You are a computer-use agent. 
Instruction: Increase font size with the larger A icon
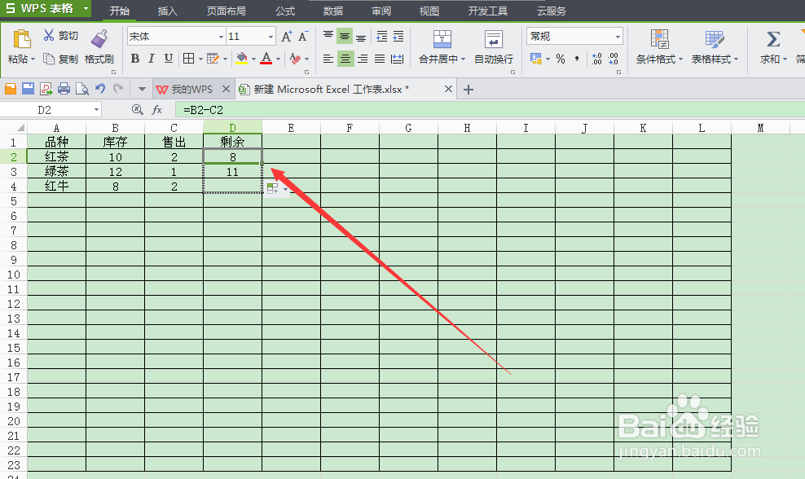coord(287,37)
